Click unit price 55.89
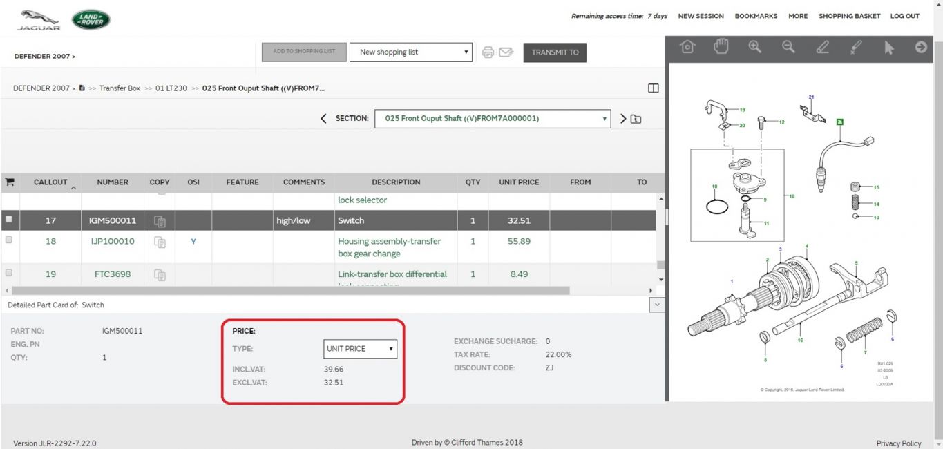This screenshot has width=943, height=449. coord(519,241)
